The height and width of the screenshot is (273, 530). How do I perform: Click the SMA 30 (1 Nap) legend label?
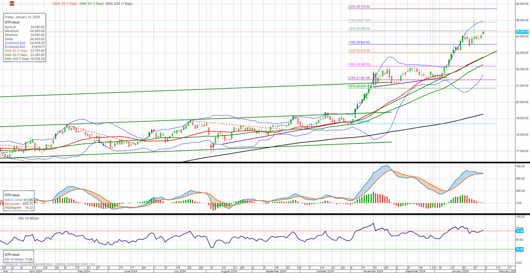pyautogui.click(x=64, y=4)
